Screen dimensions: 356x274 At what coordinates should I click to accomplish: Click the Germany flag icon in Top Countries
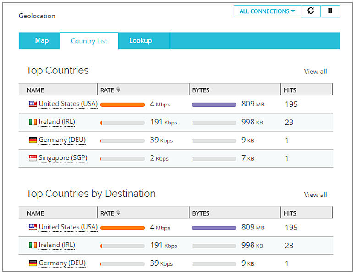tap(33, 140)
